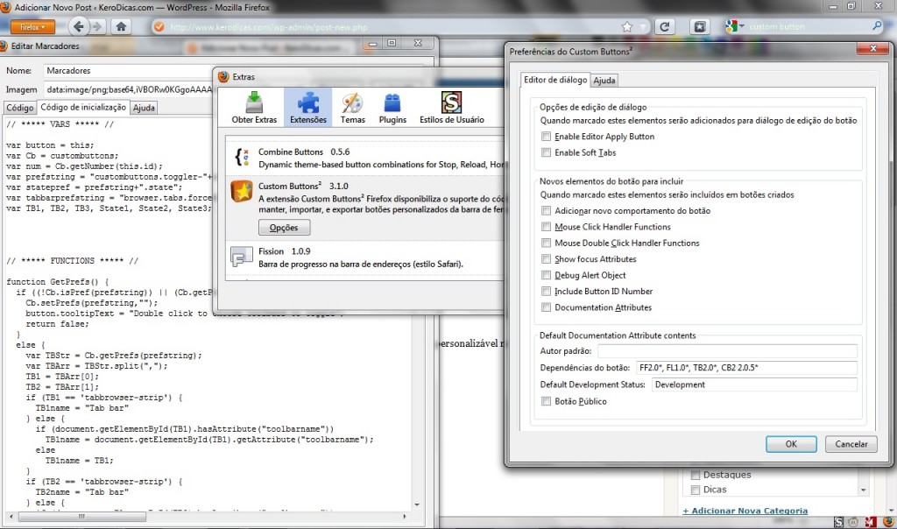
Task: Toggle Botão Público checkbox
Action: [547, 401]
